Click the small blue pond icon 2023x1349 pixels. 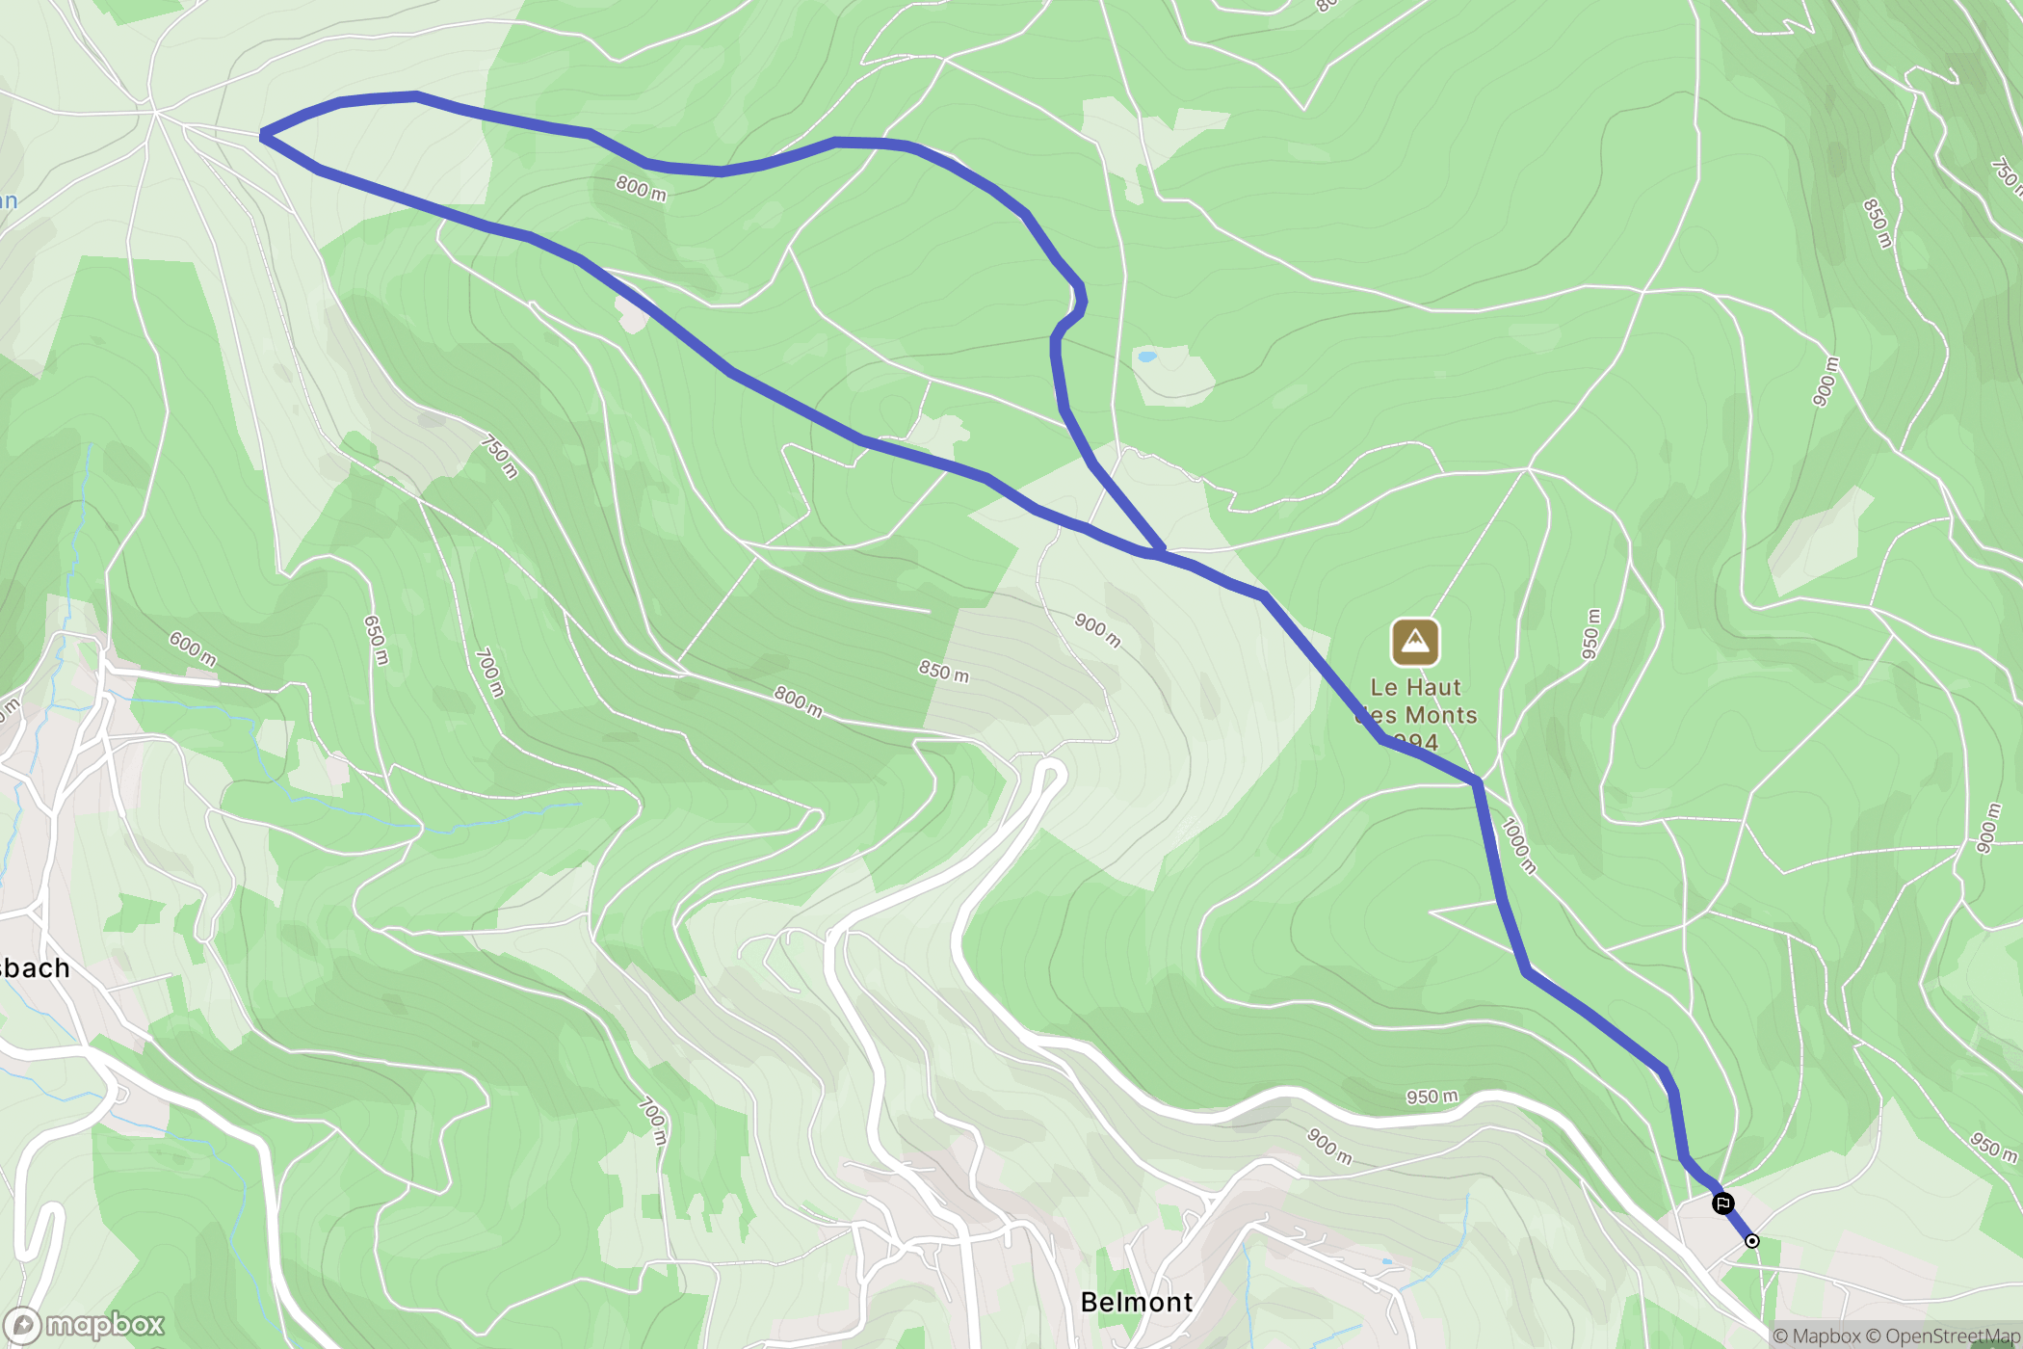tap(1146, 357)
